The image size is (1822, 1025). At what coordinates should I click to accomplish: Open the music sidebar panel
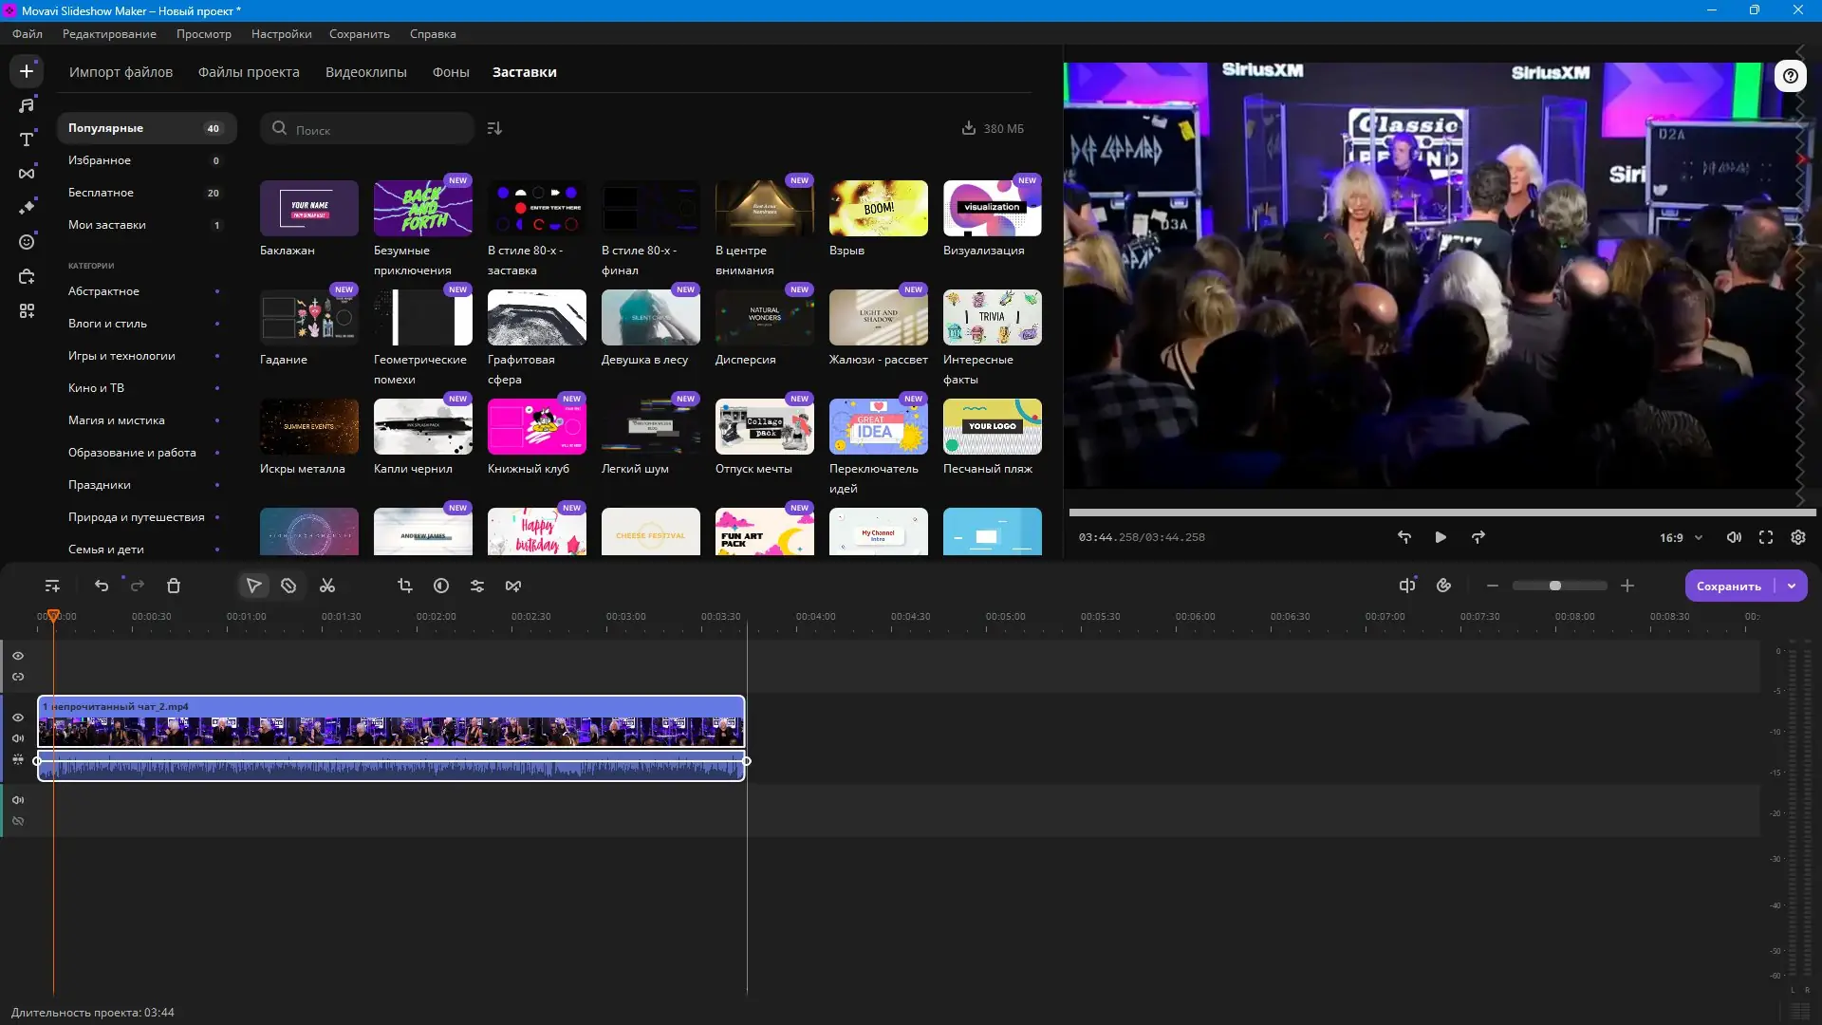[x=27, y=105]
